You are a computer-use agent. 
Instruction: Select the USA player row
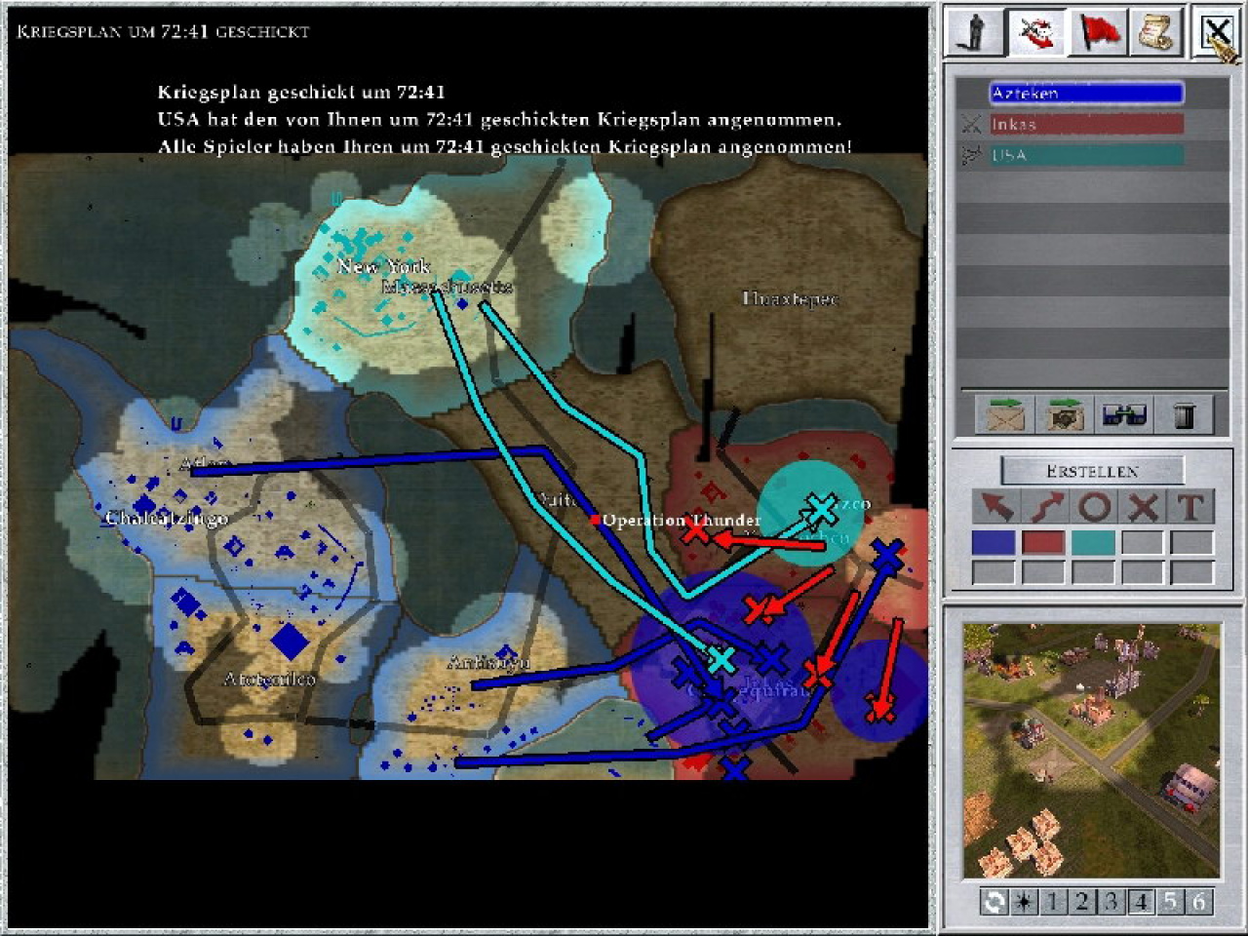pos(1086,155)
